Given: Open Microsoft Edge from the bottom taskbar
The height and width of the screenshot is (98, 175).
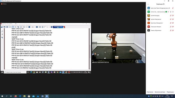Looking at the screenshot, I should click(20, 96).
